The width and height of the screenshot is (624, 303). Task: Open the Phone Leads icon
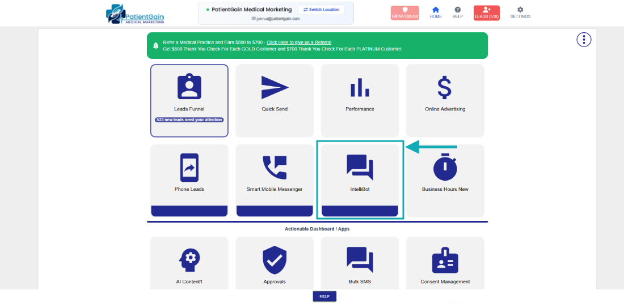189,168
